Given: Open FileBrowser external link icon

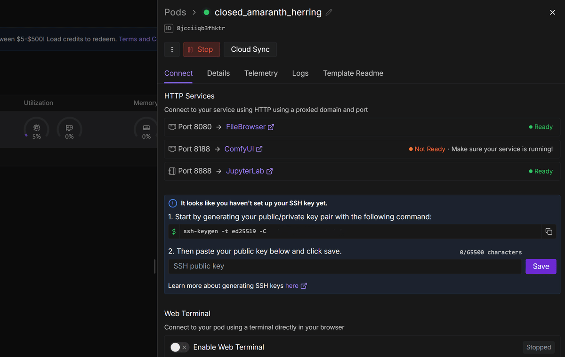Looking at the screenshot, I should click(x=271, y=127).
